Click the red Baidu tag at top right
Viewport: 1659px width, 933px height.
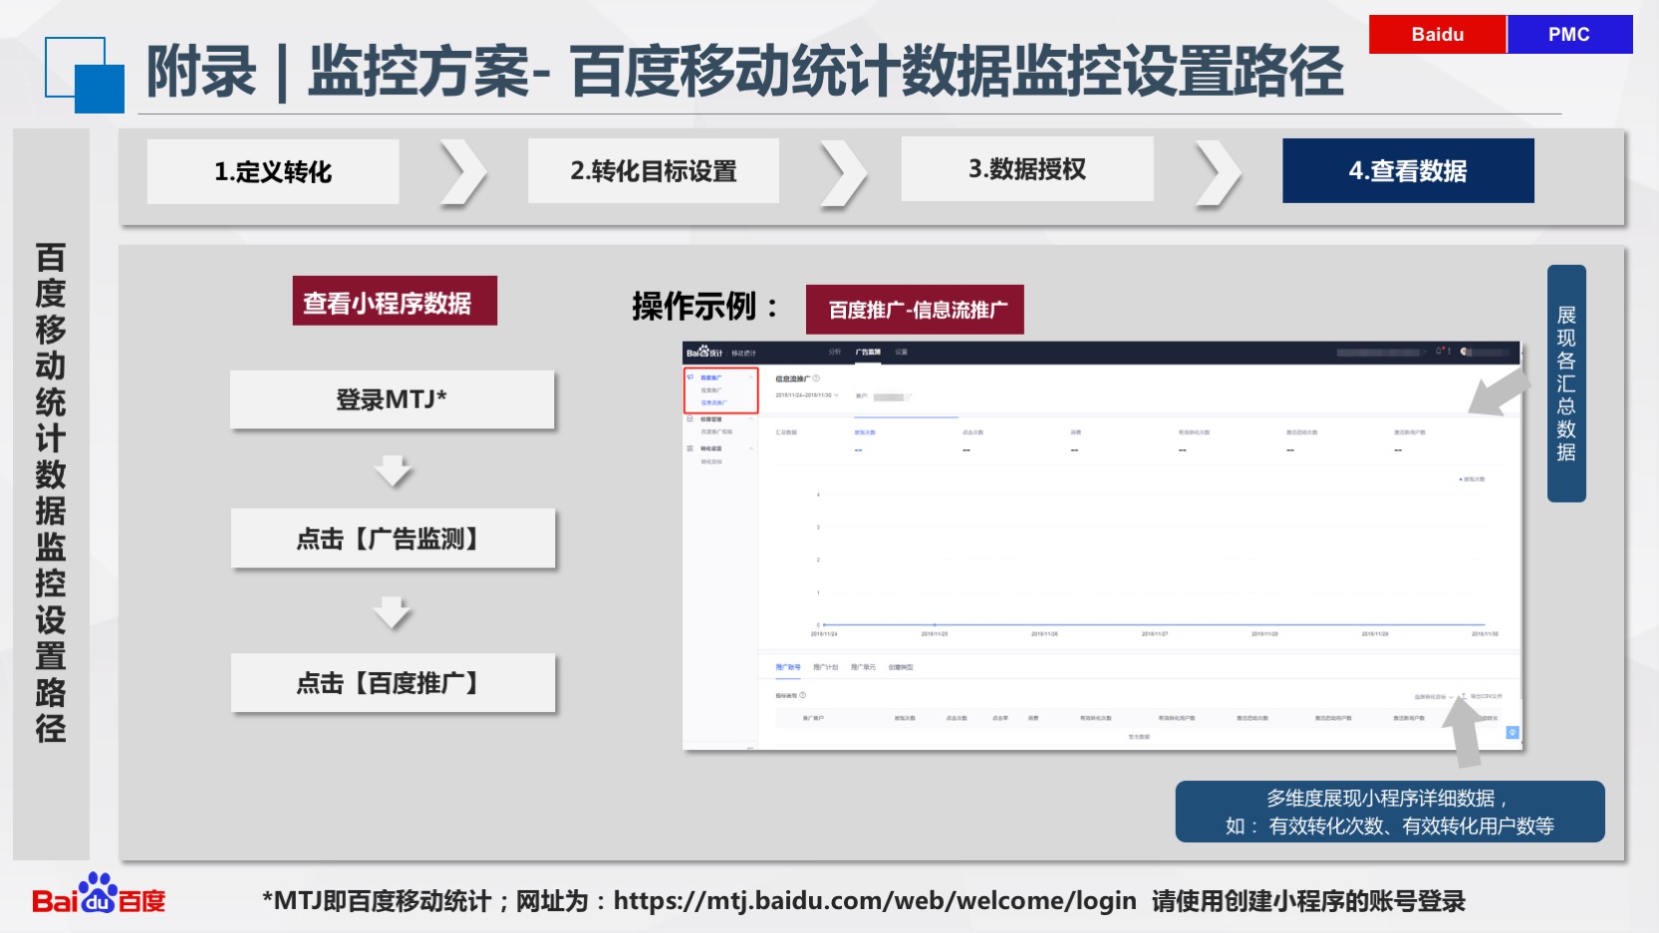coord(1437,34)
